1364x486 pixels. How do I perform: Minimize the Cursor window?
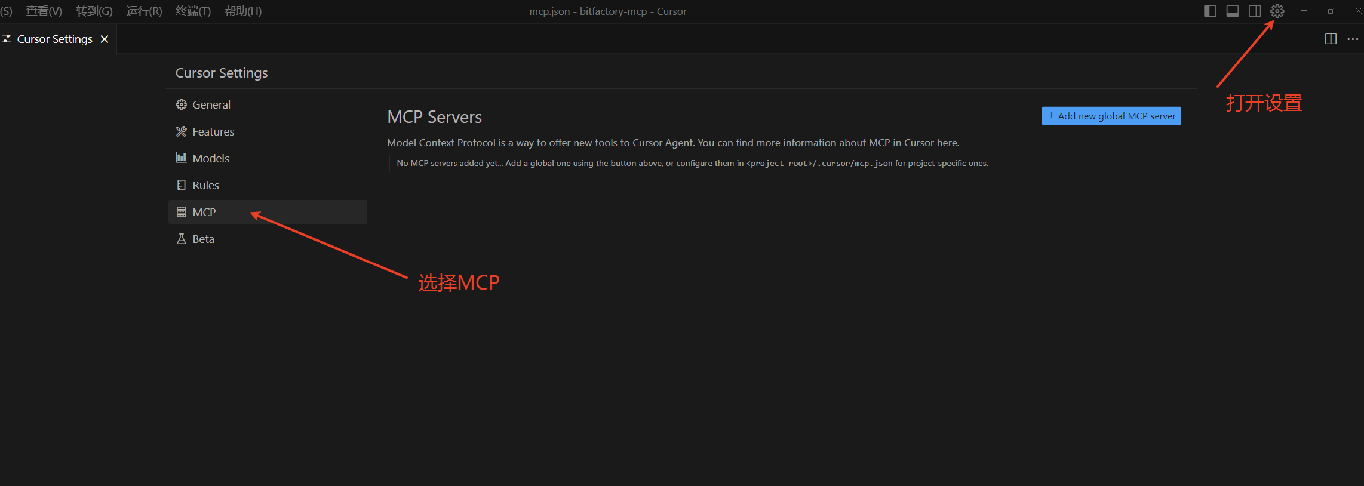tap(1304, 11)
